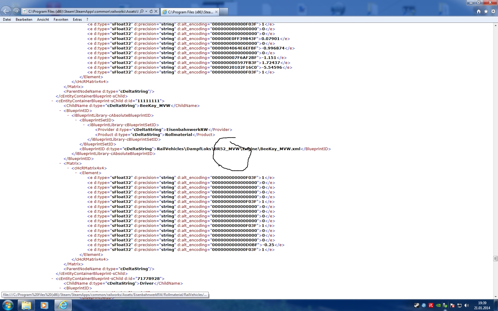This screenshot has width=498, height=311.
Task: Open the address bar autocomplete dropdown arrow
Action: (x=146, y=11)
